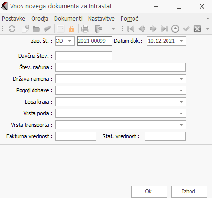Open the Postavke menu
The image size is (212, 198).
coord(13,19)
